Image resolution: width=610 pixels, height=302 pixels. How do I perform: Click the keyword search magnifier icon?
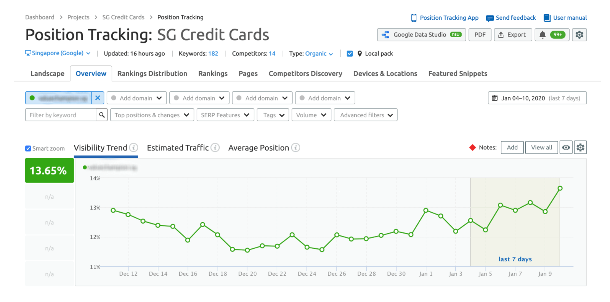[102, 115]
